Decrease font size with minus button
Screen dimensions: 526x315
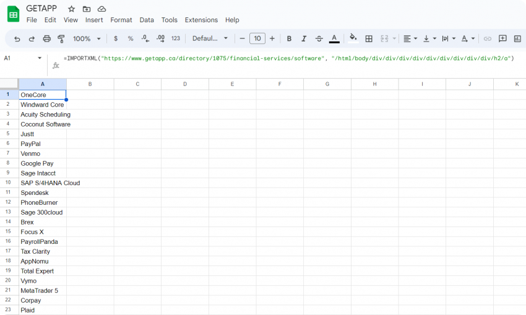(x=242, y=38)
